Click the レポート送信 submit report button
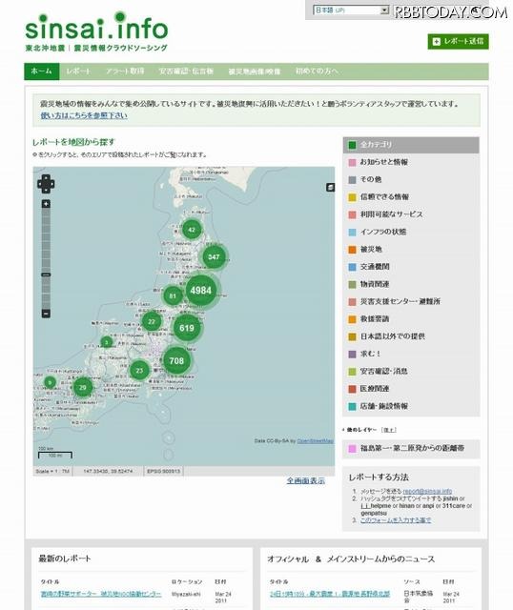The height and width of the screenshot is (610, 513). (458, 41)
